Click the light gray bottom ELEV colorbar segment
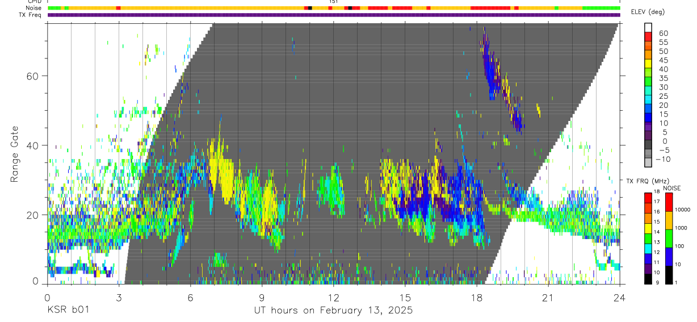Viewport: 697px width, 322px height. (x=648, y=161)
